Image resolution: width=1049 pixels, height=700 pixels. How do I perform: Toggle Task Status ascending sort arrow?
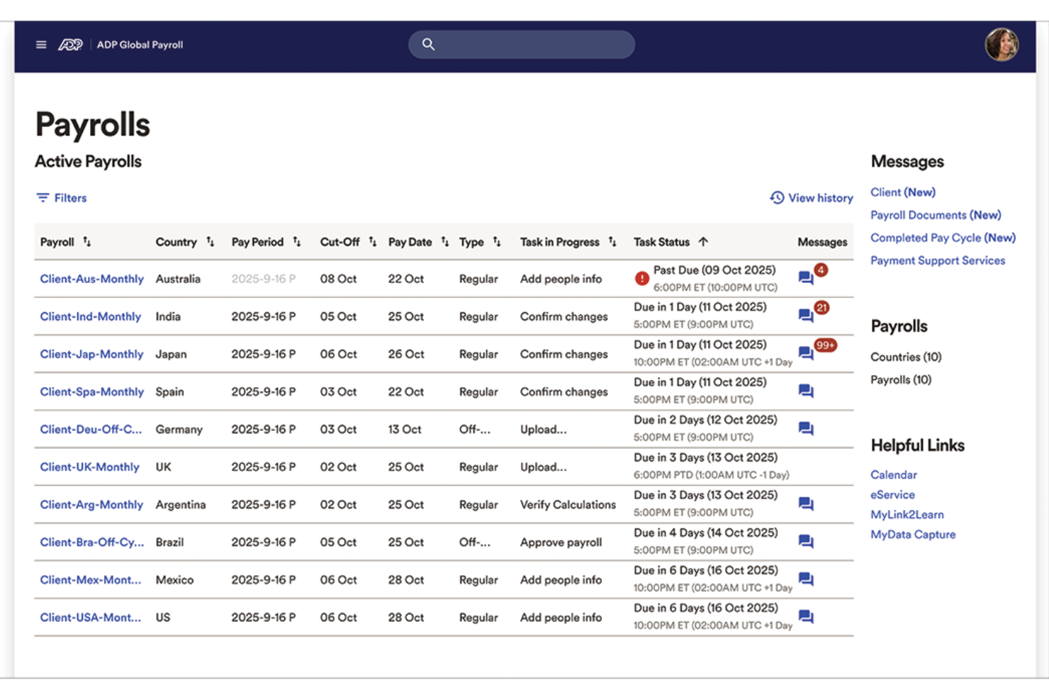(703, 242)
